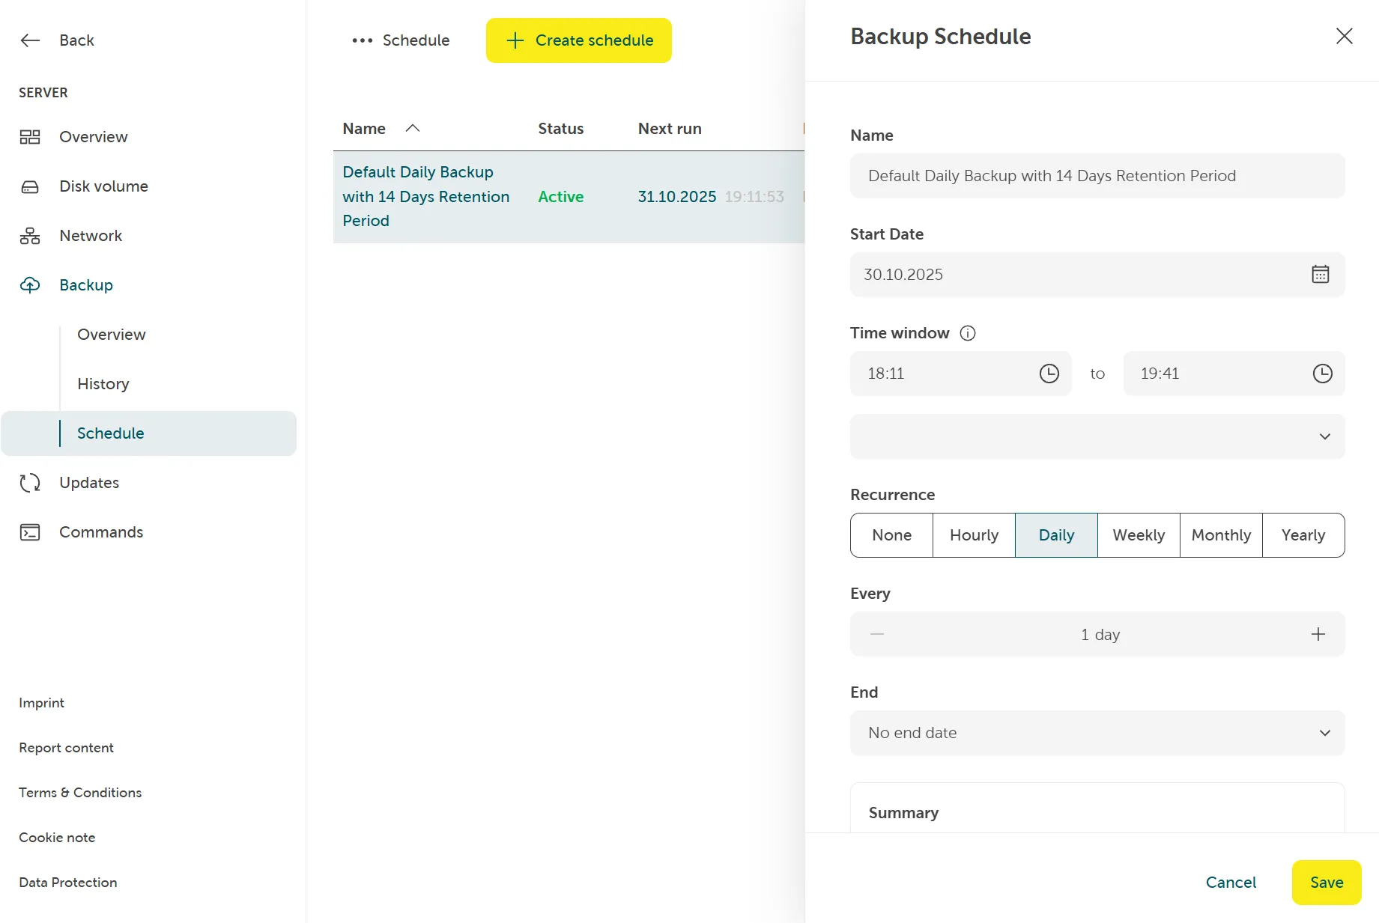
Task: Select the Network icon in sidebar
Action: click(x=29, y=236)
